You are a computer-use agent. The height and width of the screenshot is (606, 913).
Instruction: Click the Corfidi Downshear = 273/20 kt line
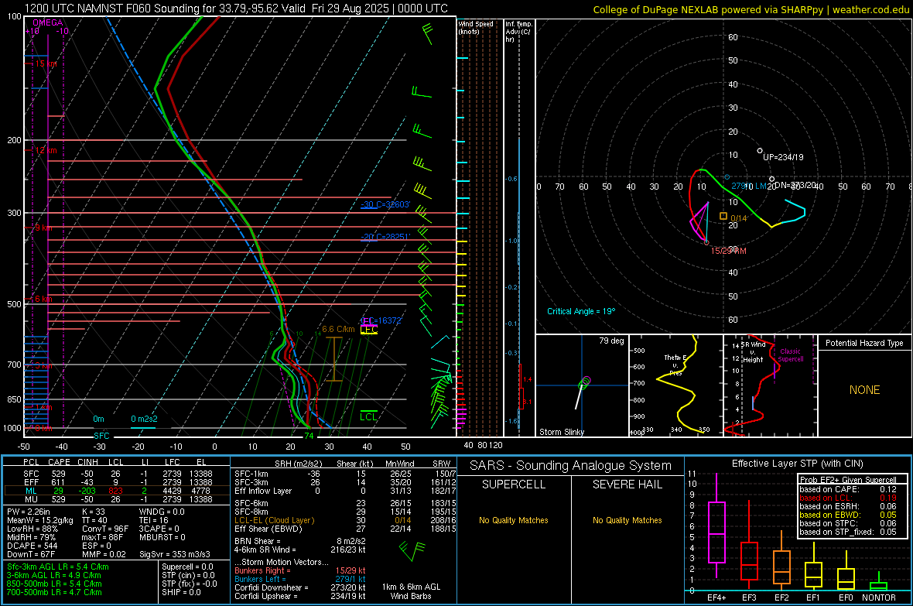[300, 587]
